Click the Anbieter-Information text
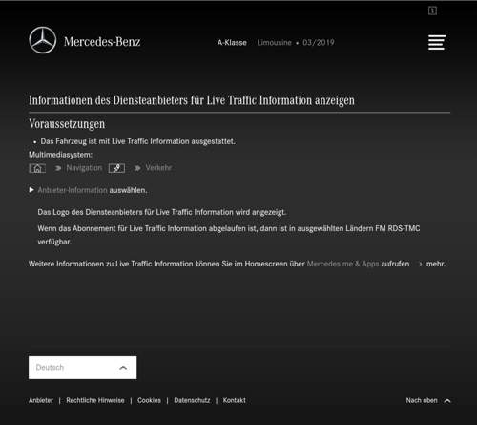 tap(73, 190)
